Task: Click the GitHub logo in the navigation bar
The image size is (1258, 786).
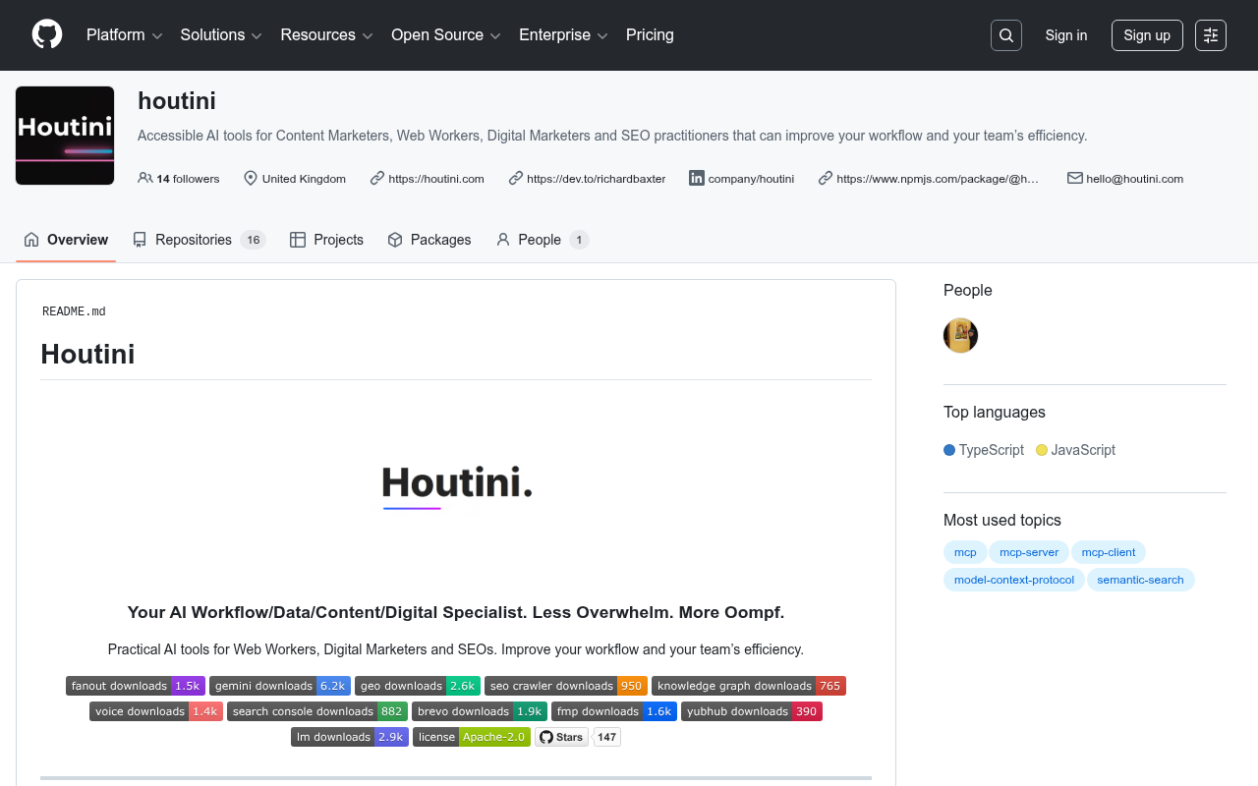Action: [x=46, y=34]
